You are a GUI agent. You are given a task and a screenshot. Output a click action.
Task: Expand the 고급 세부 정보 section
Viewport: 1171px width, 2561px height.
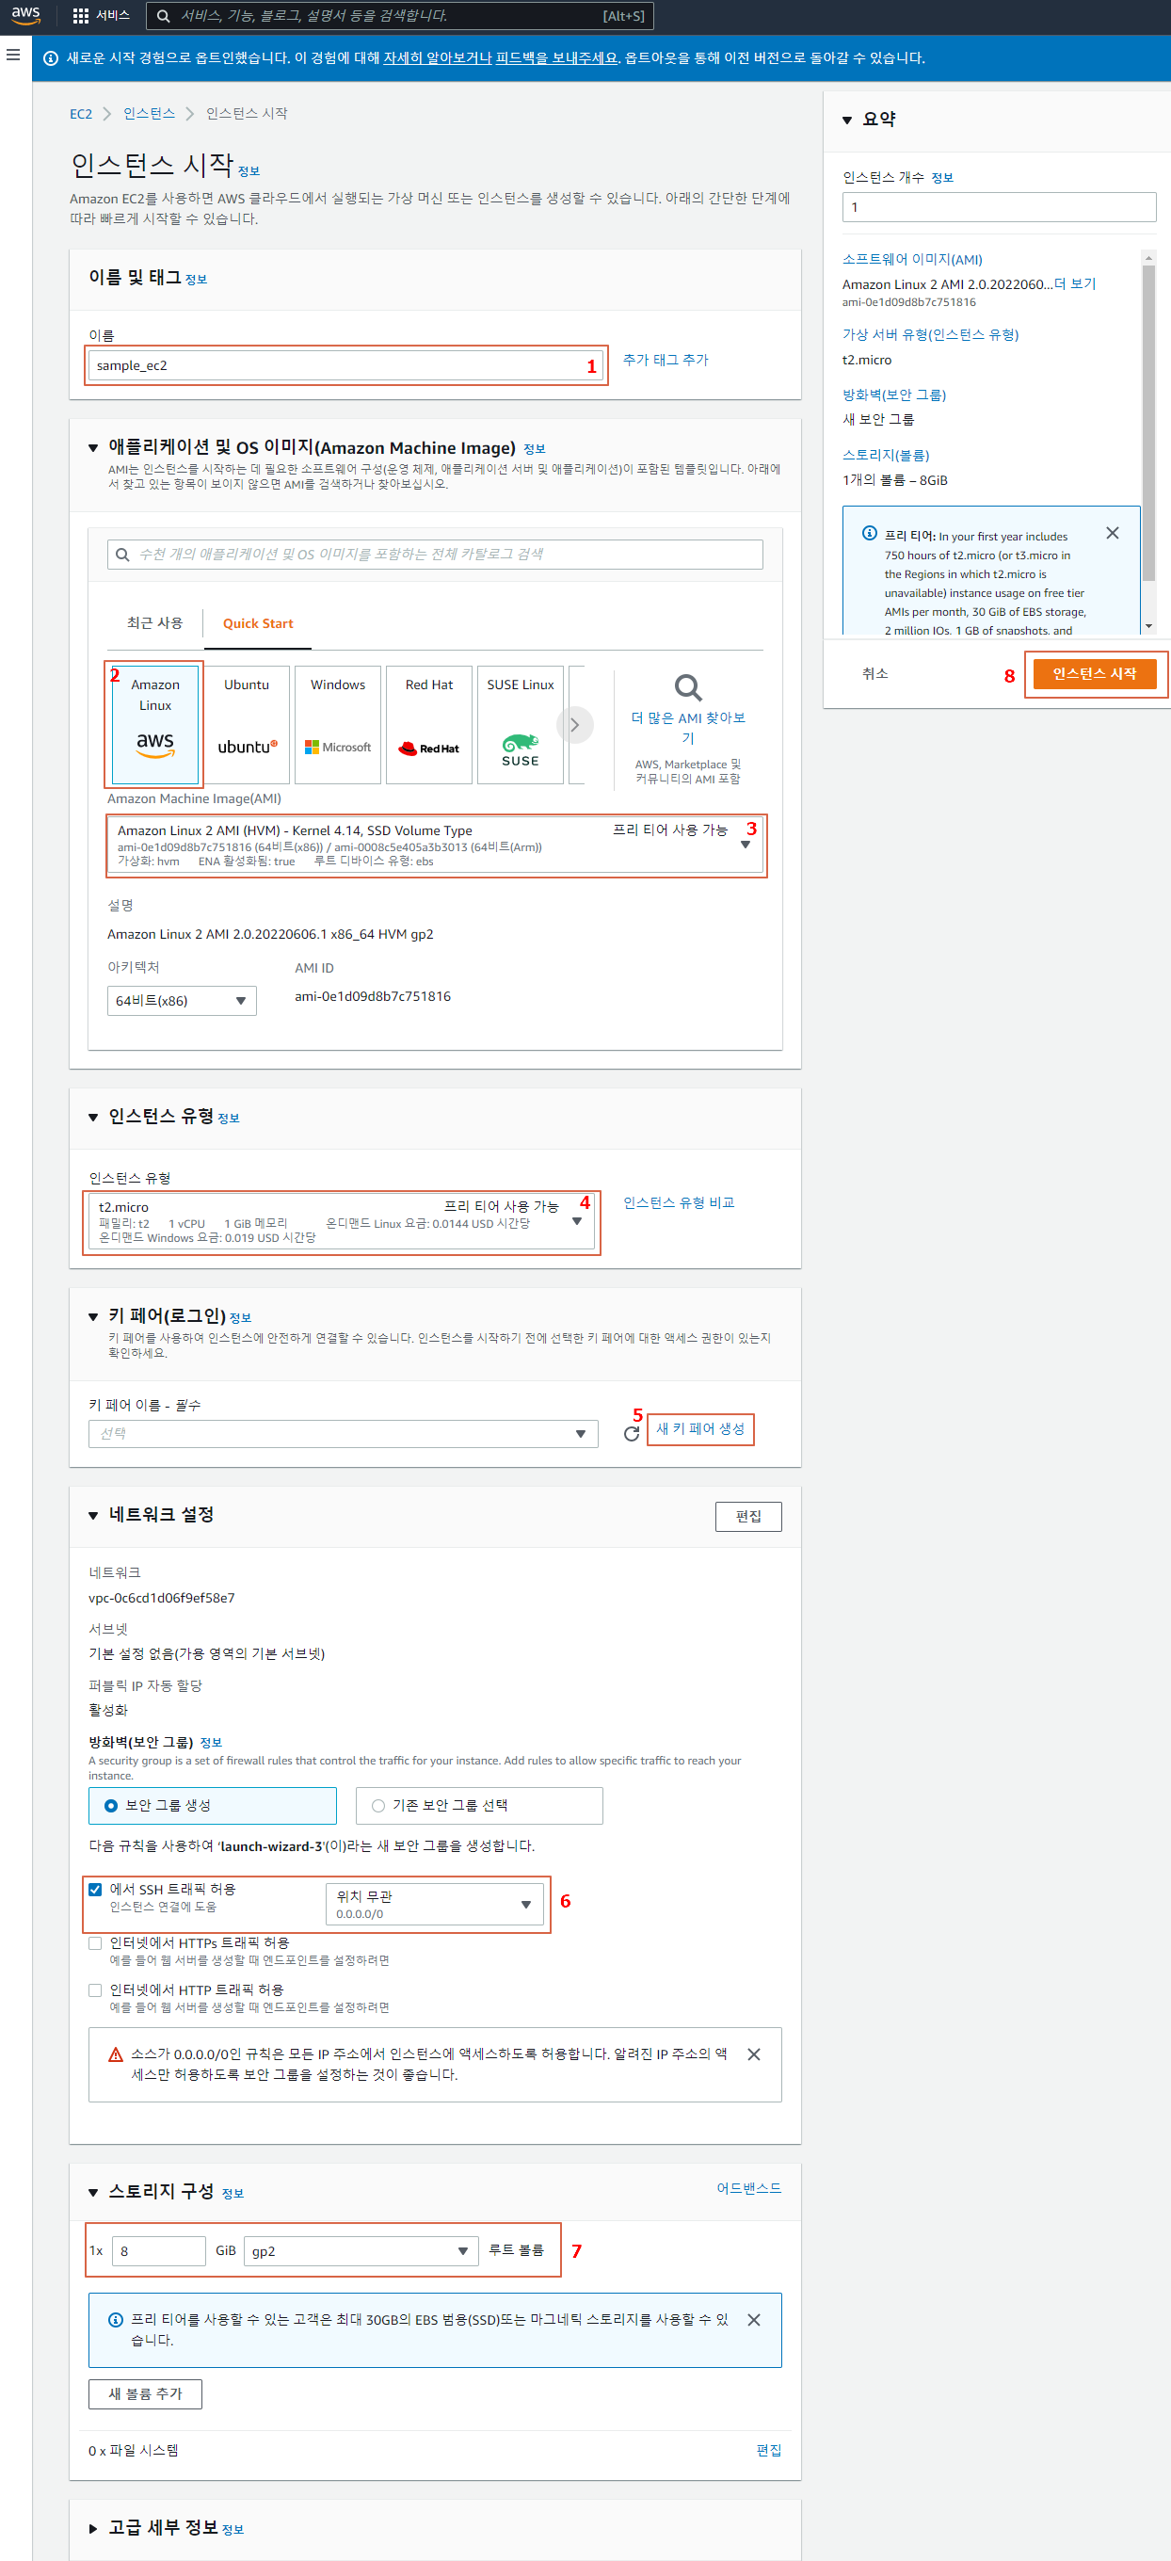coord(93,2528)
